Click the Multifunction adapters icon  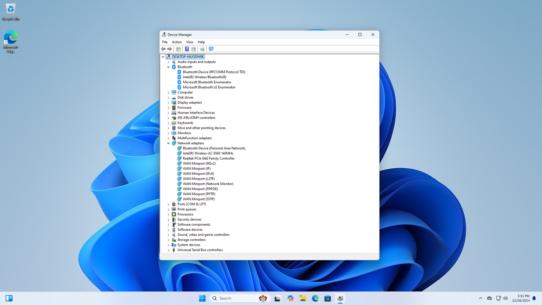click(x=174, y=138)
